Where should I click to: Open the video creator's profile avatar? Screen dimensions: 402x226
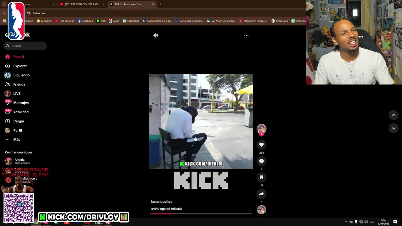(261, 128)
